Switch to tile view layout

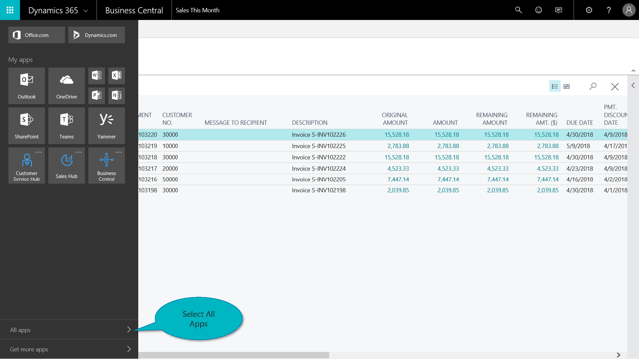[x=566, y=87]
